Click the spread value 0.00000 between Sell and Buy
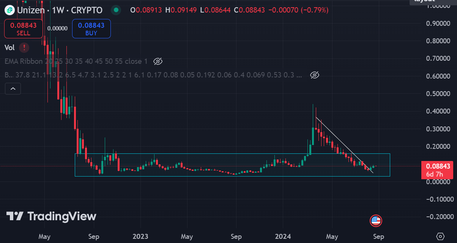 point(57,28)
